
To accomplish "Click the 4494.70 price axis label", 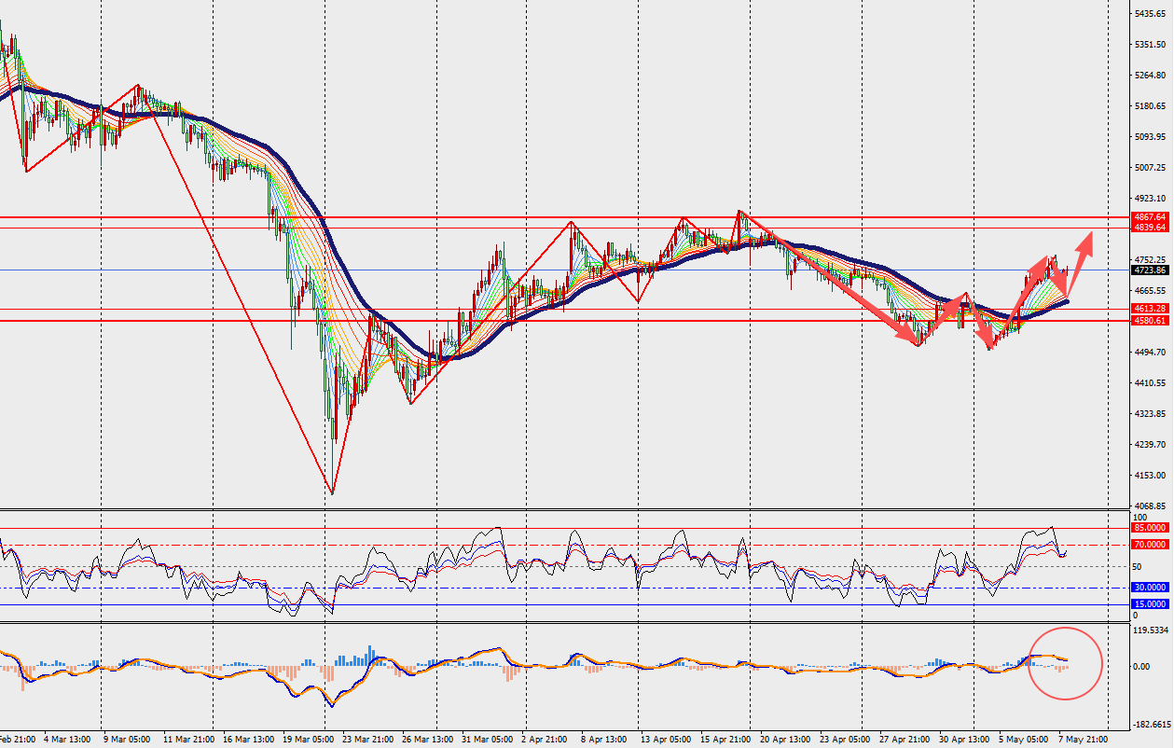I will [x=1151, y=353].
